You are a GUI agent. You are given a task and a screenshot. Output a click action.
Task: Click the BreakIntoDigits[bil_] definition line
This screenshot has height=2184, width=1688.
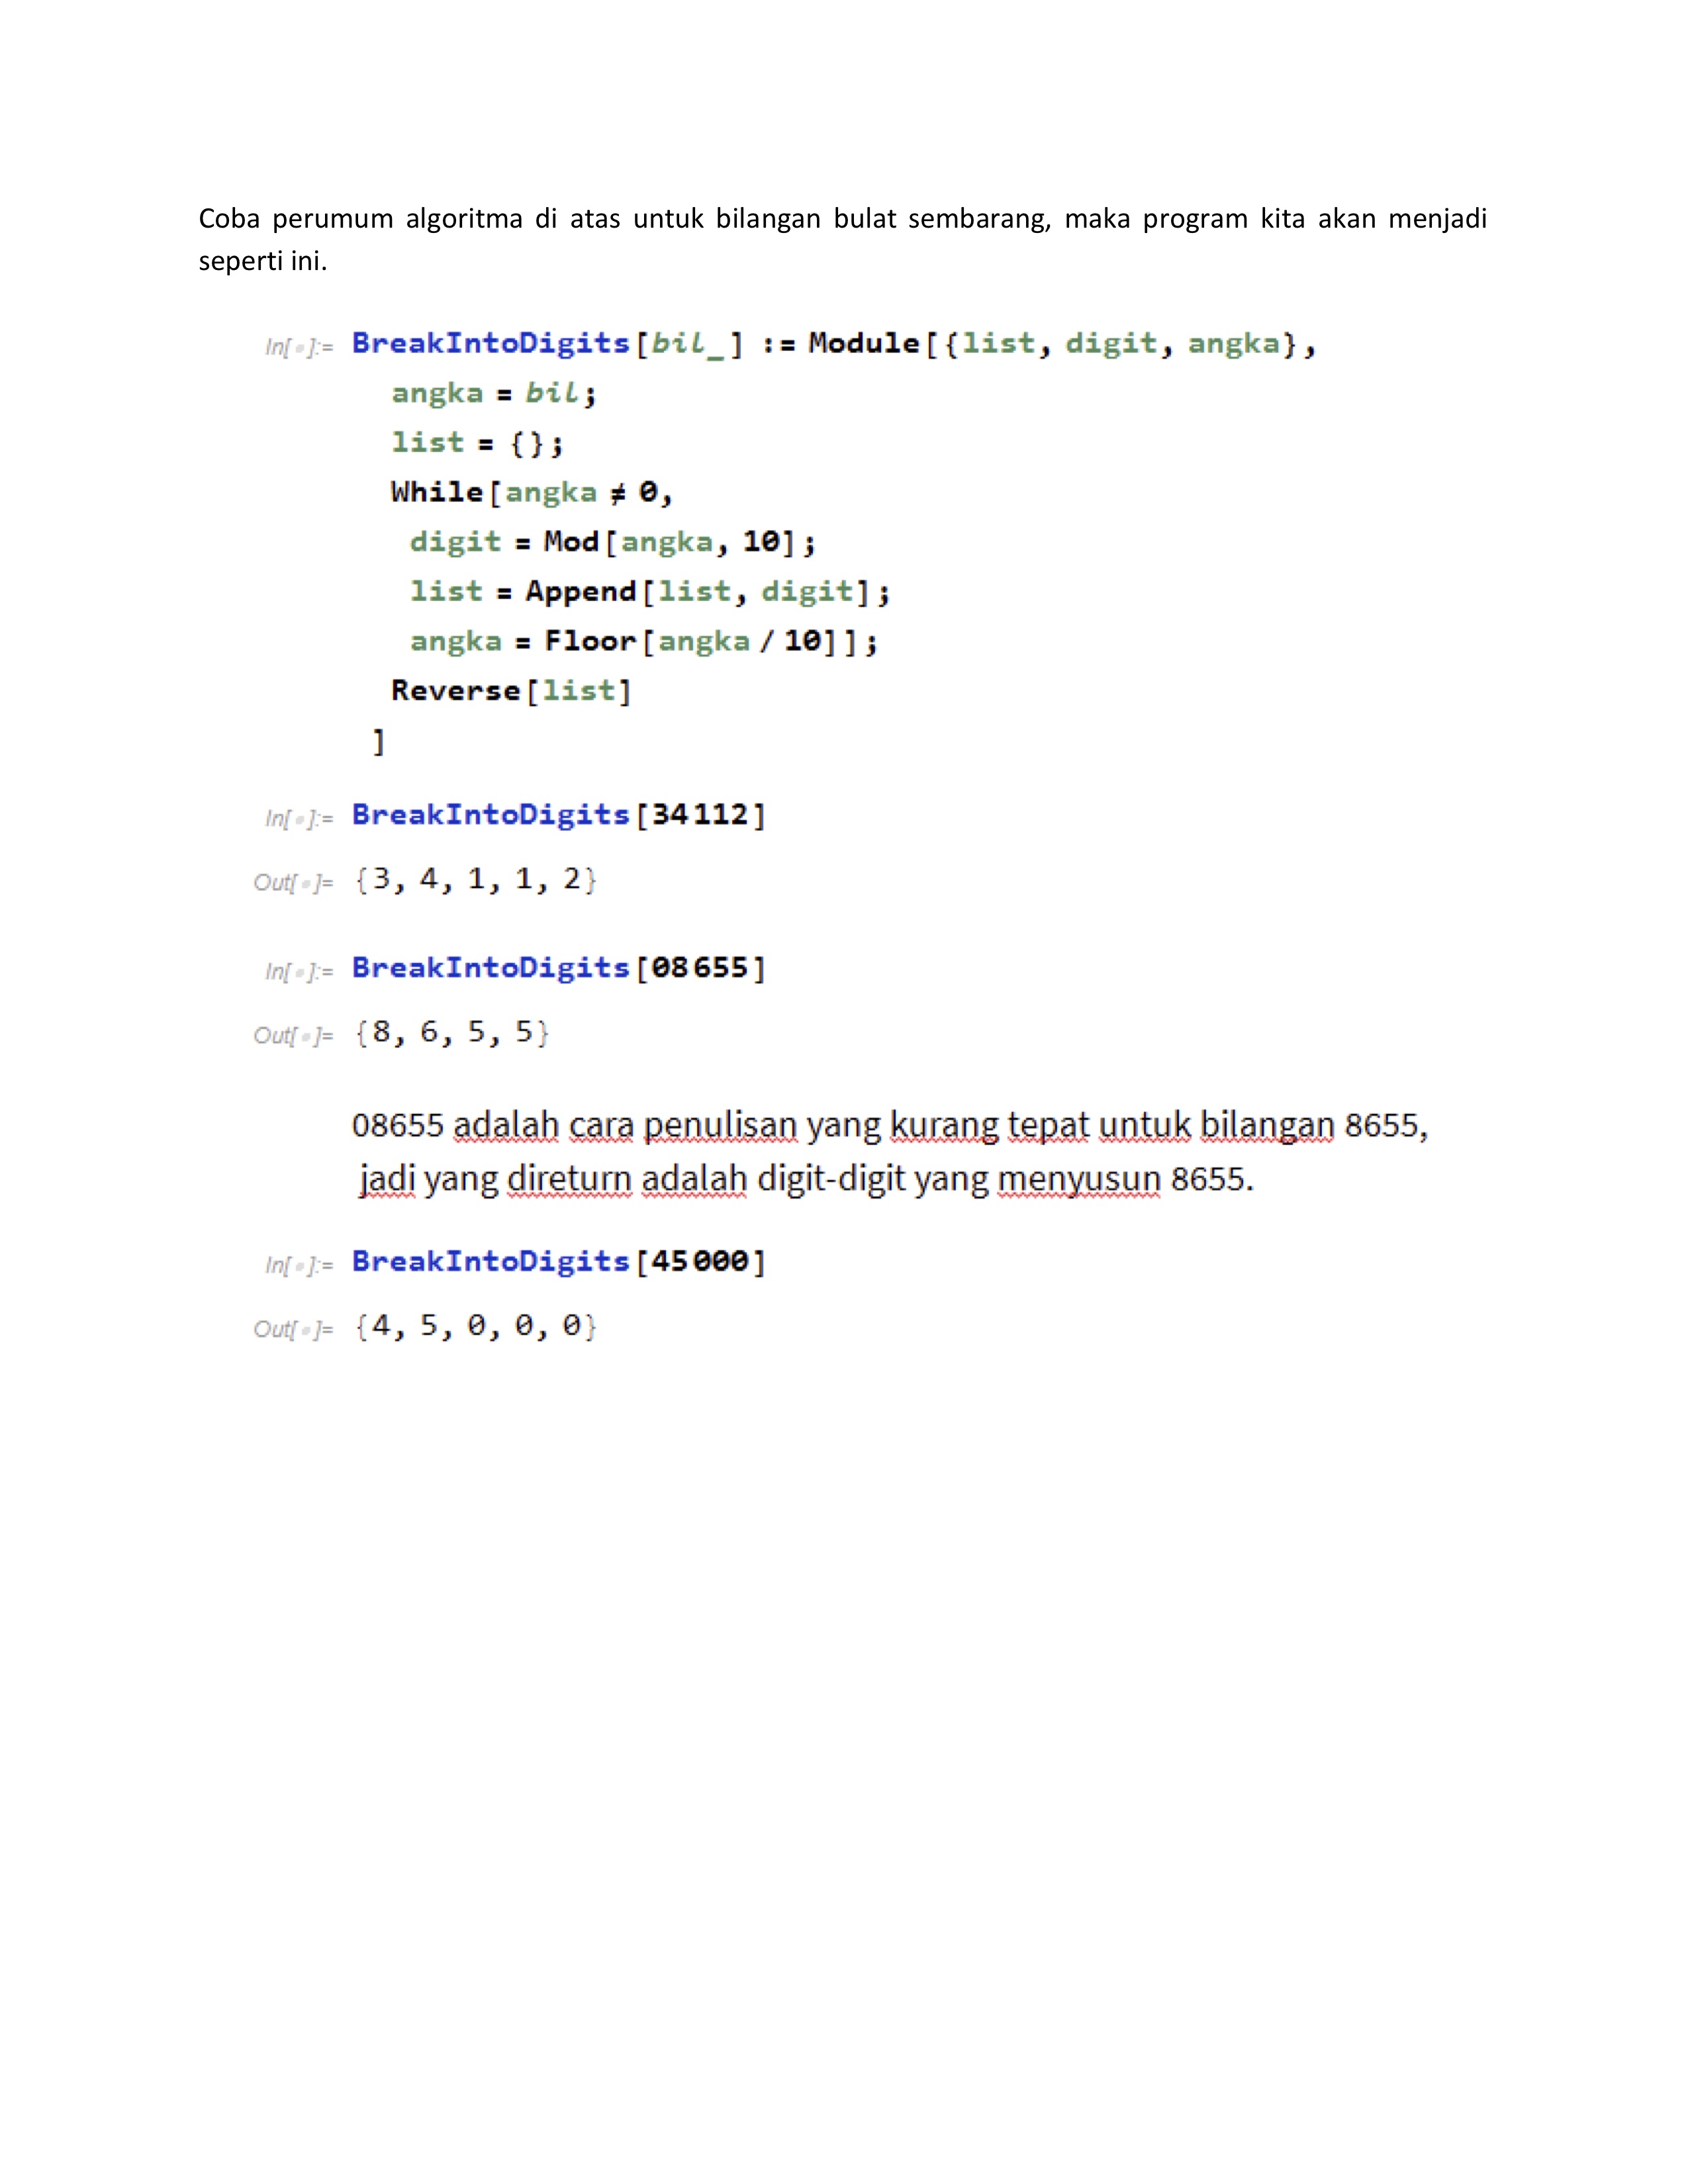tap(833, 344)
